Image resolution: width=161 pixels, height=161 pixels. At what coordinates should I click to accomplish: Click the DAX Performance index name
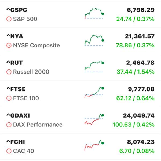point(38,125)
